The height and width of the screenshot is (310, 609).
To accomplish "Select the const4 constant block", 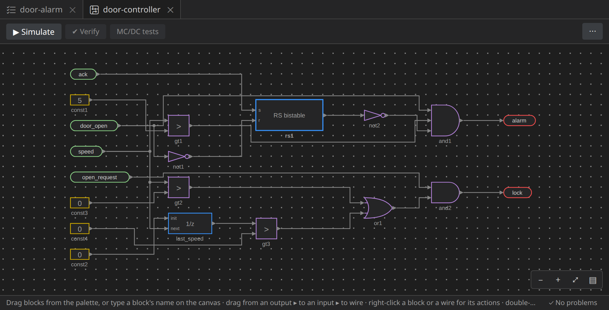I will [x=80, y=228].
